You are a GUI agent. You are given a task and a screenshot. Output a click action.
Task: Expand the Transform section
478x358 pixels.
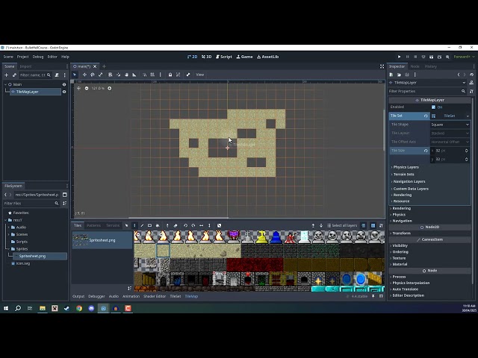401,233
